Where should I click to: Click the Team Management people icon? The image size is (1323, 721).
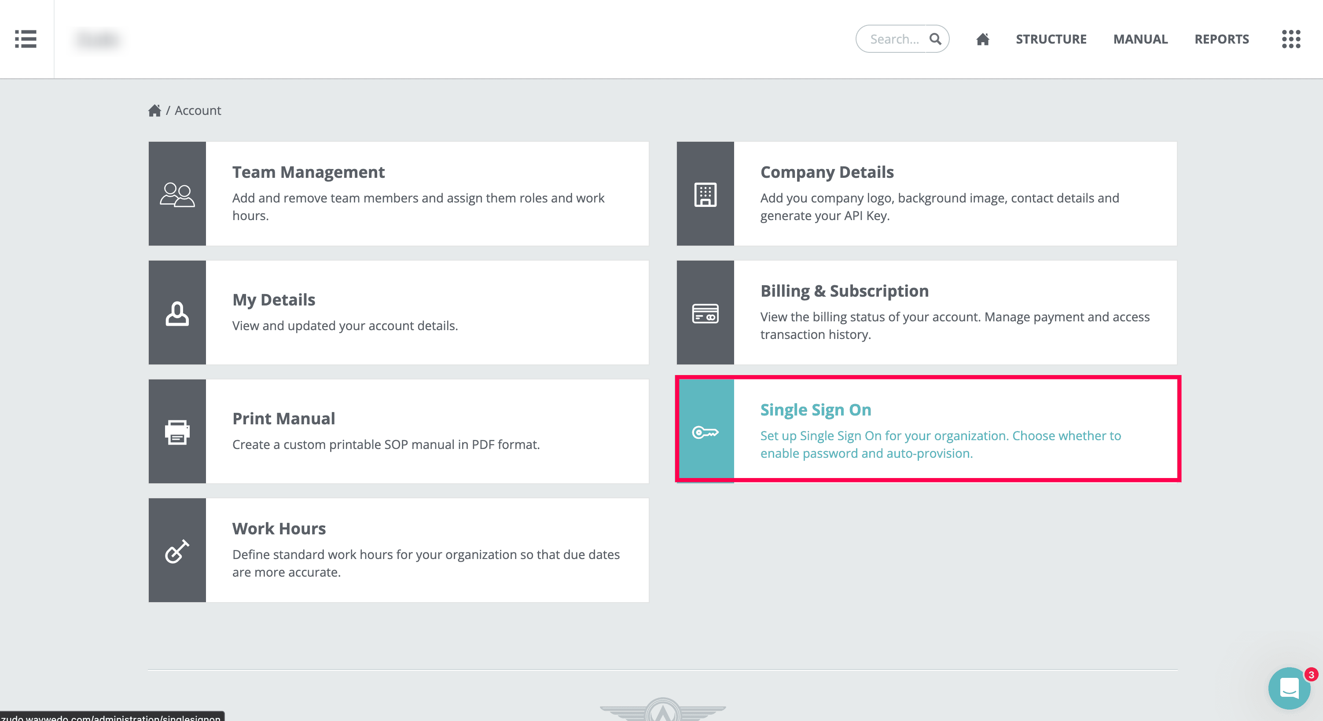[x=177, y=194]
